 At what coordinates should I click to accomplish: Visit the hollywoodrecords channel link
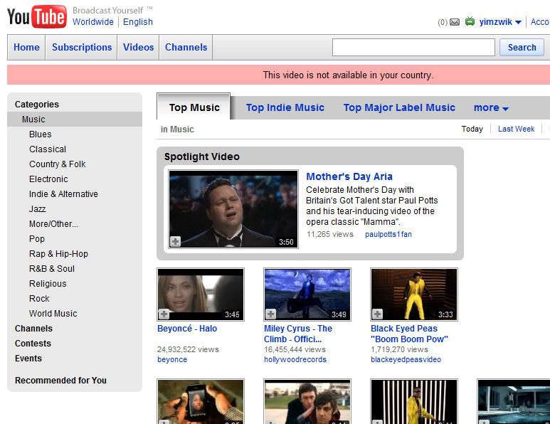pos(295,359)
